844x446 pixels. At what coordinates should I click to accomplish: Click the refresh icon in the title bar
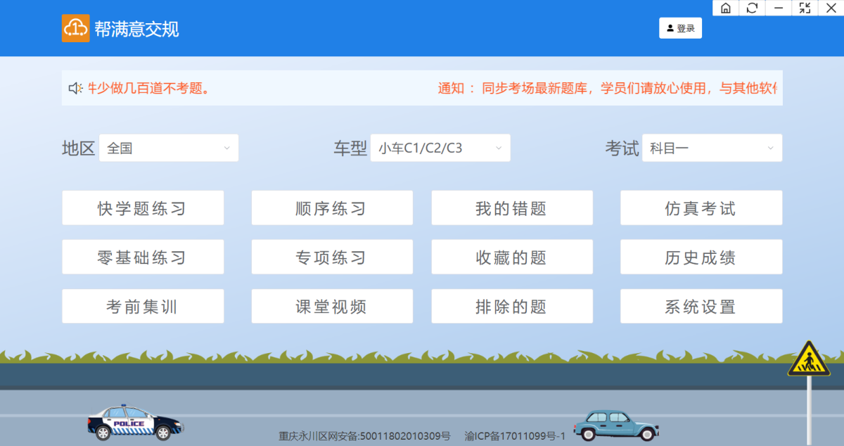[x=752, y=8]
